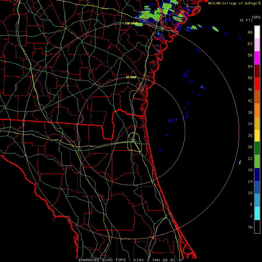Click the dark red 50-54 kft swatch

(x=257, y=71)
